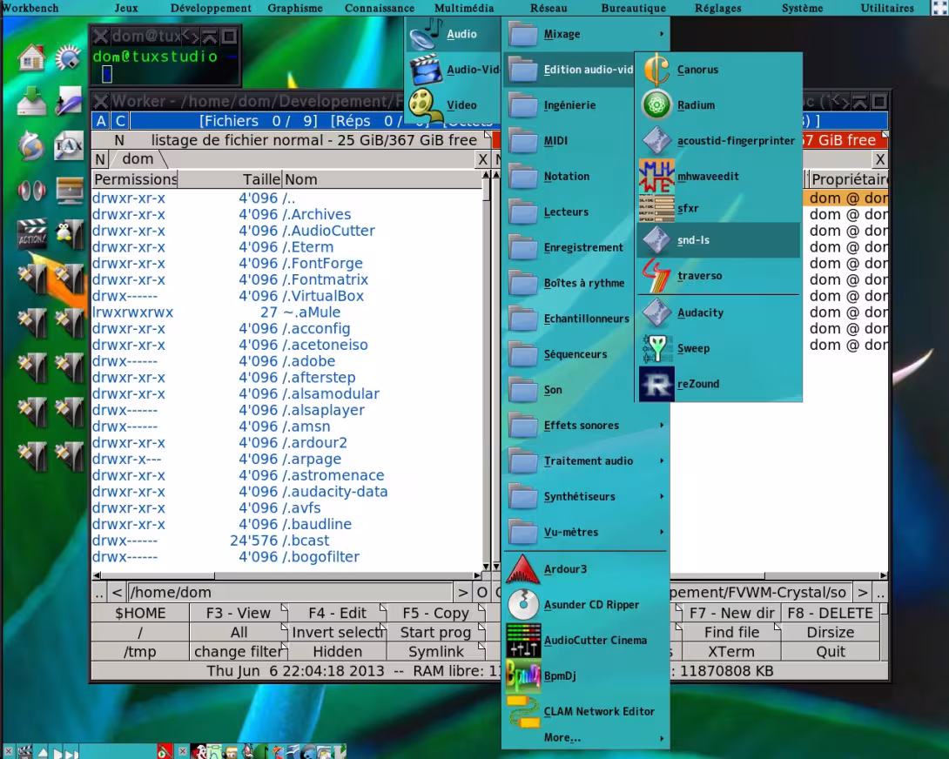The image size is (949, 759).
Task: Launch reZound from the submenu
Action: click(719, 384)
